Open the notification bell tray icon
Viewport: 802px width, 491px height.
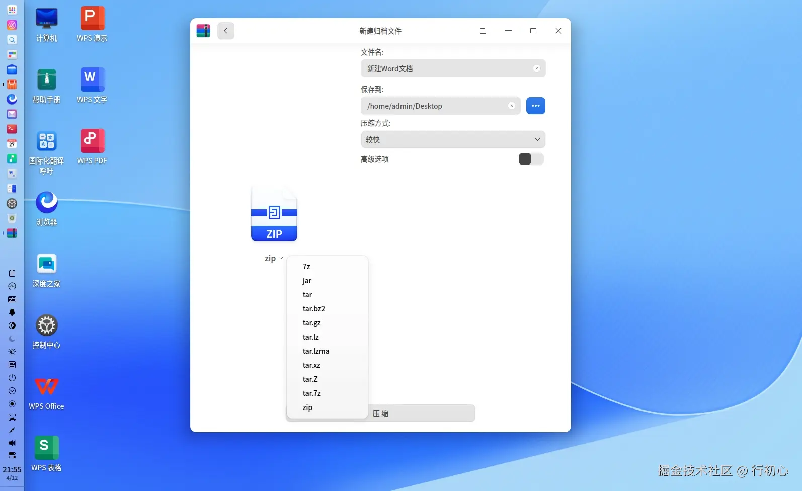tap(12, 312)
